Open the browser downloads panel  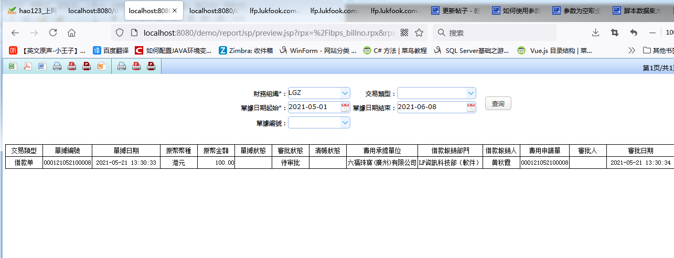tap(596, 33)
